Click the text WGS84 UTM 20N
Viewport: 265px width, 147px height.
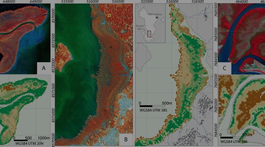point(29,143)
